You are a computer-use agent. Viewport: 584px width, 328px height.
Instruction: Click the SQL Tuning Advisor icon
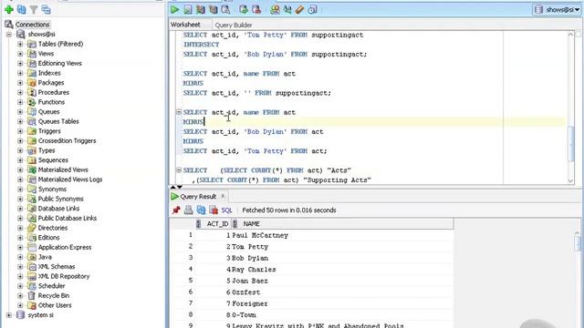(x=225, y=10)
